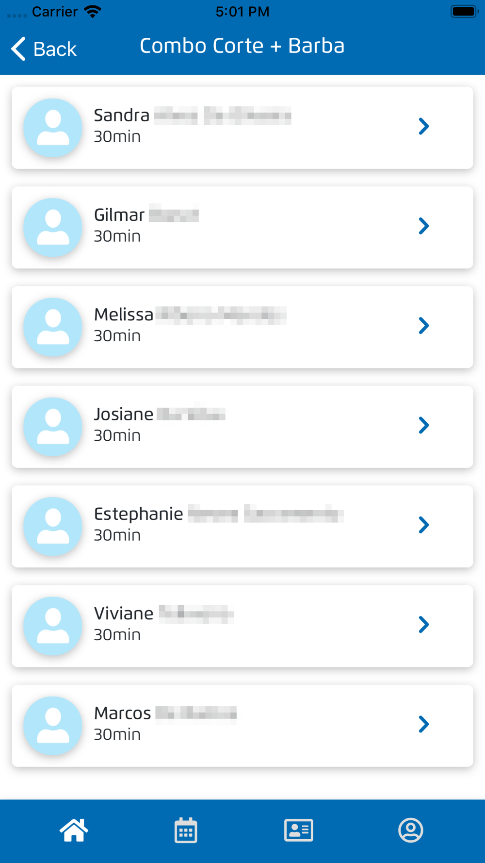Image resolution: width=485 pixels, height=863 pixels.
Task: Click Melissa's avatar icon
Action: pyautogui.click(x=53, y=327)
